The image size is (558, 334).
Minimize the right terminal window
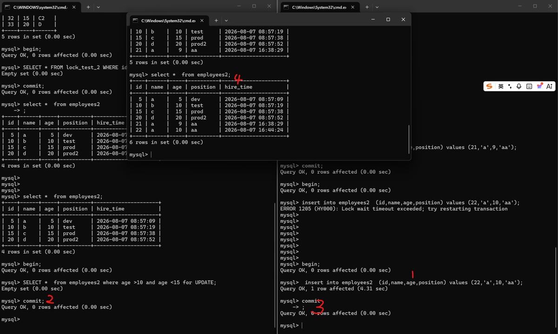click(x=519, y=6)
